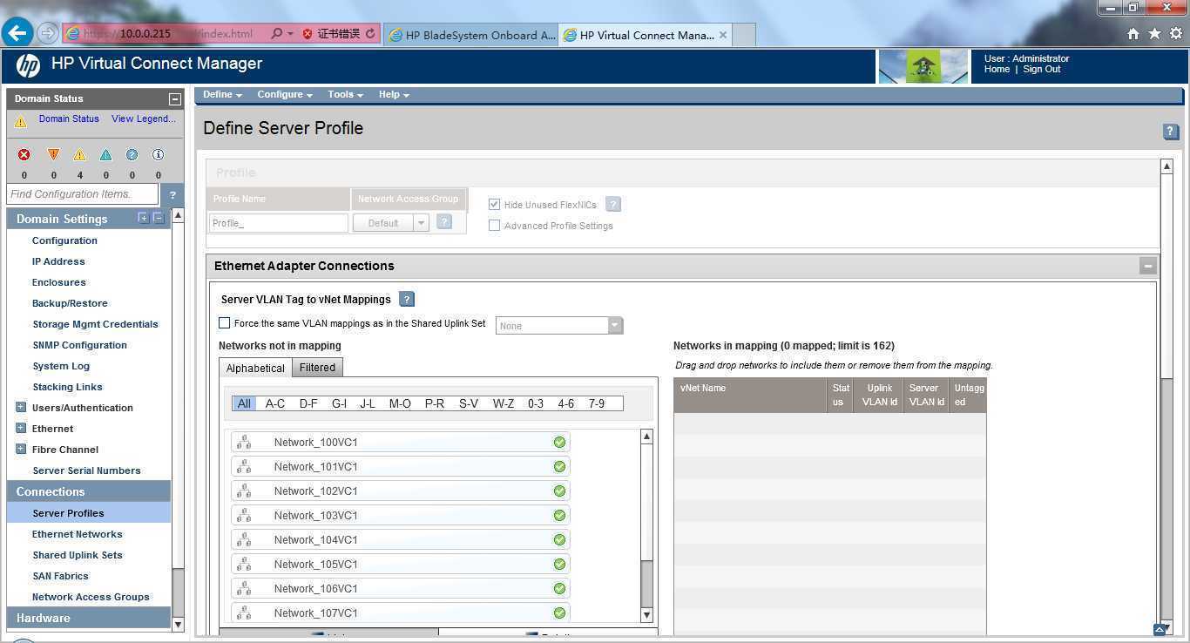The image size is (1190, 643).
Task: Open the View Legend link
Action: coord(143,118)
